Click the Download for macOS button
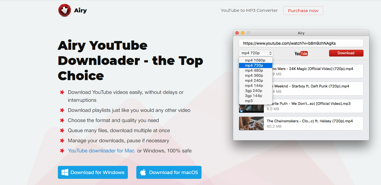 pos(169,172)
